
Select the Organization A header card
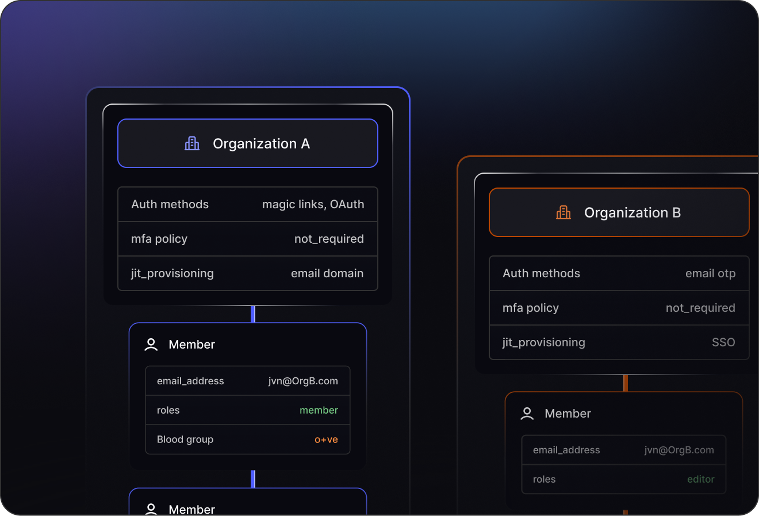[248, 143]
